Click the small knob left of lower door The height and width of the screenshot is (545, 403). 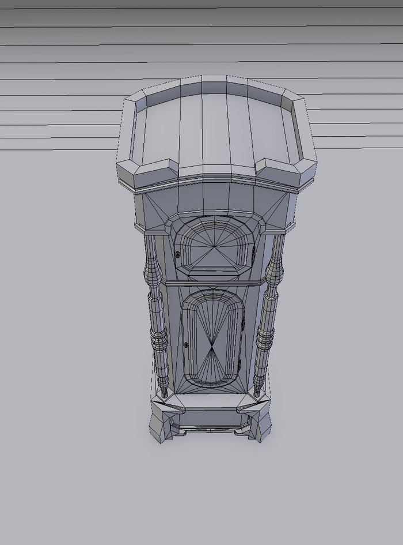click(x=186, y=345)
